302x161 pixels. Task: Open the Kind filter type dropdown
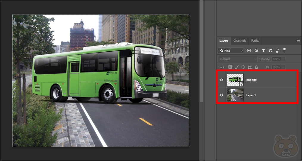tap(231, 51)
